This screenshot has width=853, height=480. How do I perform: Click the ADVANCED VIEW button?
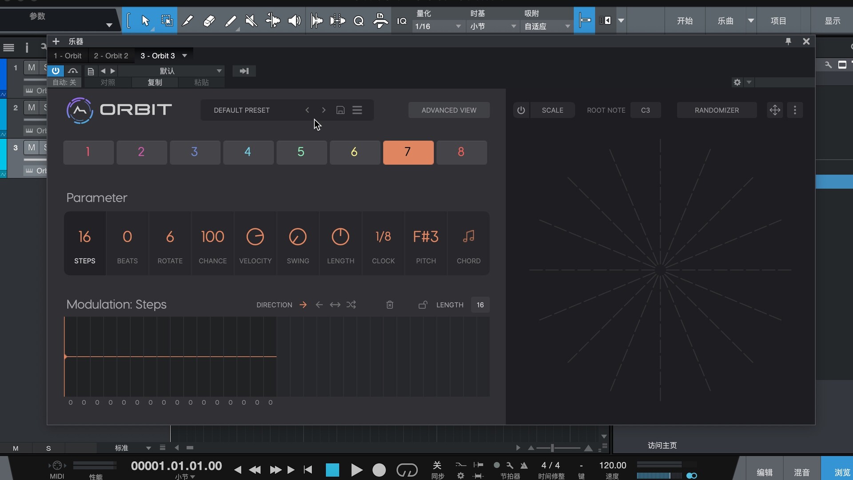[449, 110]
